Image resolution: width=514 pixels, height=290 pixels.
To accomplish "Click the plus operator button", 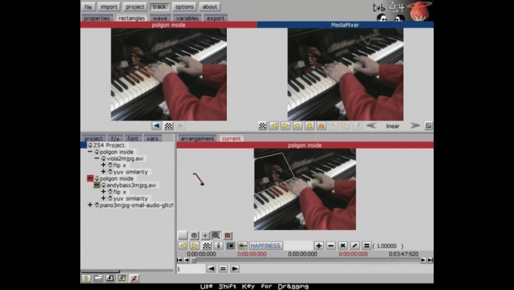I will [x=318, y=246].
